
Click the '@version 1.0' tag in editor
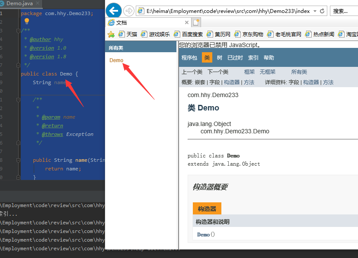48,48
